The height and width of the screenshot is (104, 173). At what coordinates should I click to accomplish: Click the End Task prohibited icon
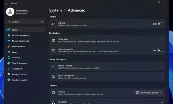[53, 24]
